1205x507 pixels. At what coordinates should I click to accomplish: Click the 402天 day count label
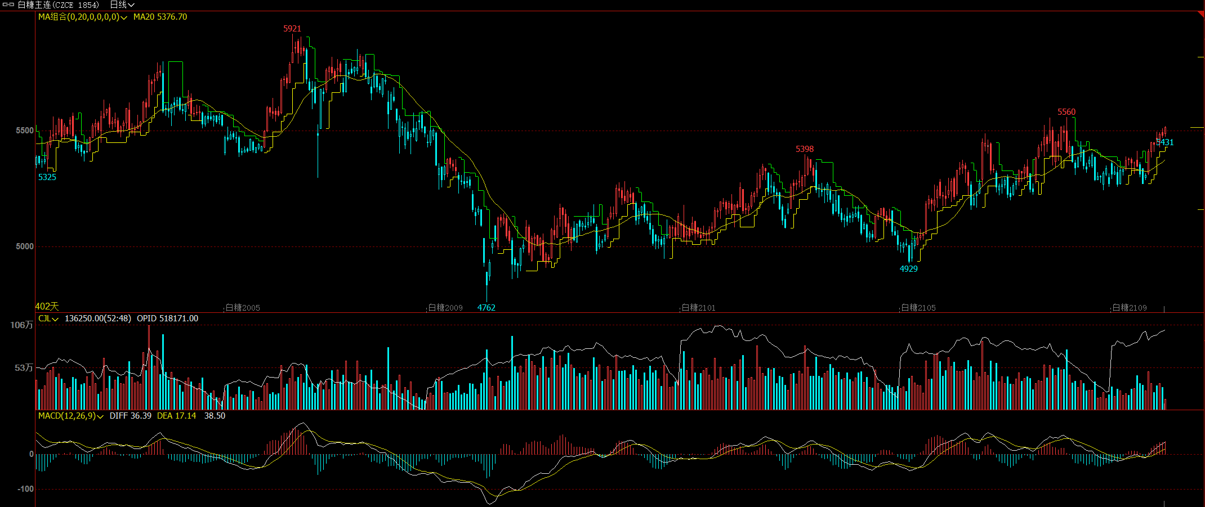(x=47, y=306)
